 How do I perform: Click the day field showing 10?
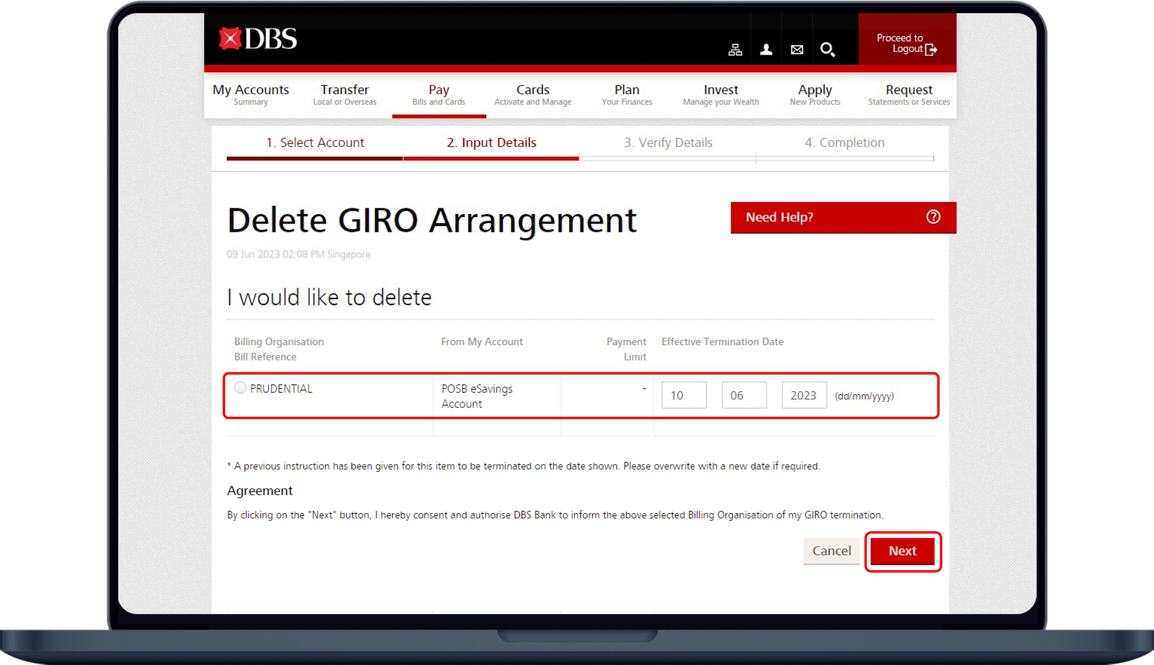[x=684, y=395]
